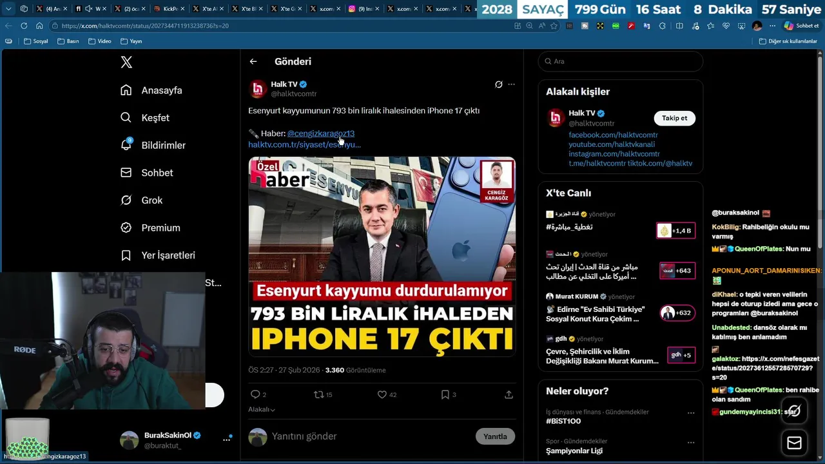825x464 pixels.
Task: Open #BIST100 trending topic
Action: 563,421
